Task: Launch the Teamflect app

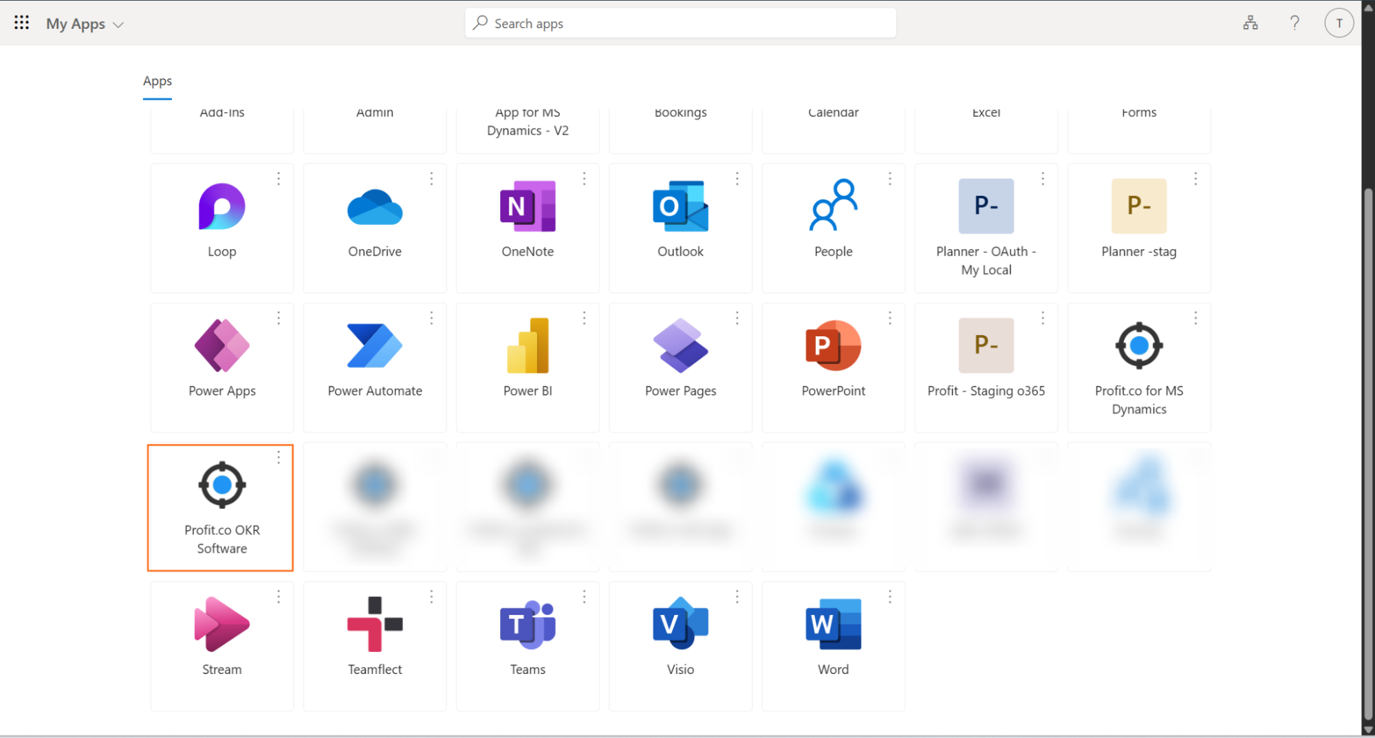Action: (375, 646)
